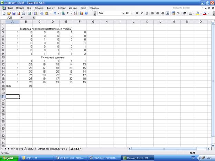This screenshot has width=215, height=161.
Task: Click inside the Введите вопрос help box
Action: pyautogui.click(x=186, y=8)
